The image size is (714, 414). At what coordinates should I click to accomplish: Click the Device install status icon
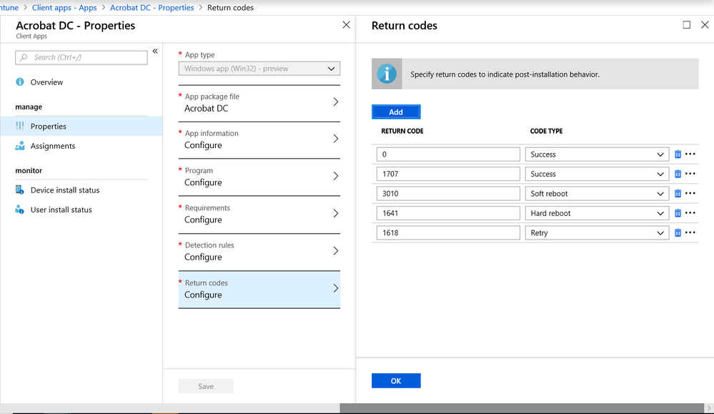click(20, 190)
